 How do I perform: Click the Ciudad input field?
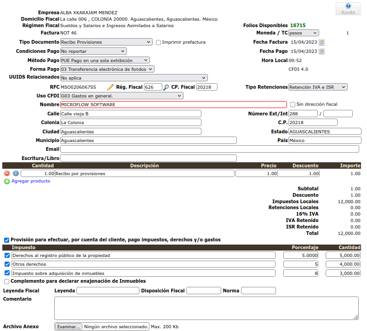(131, 131)
